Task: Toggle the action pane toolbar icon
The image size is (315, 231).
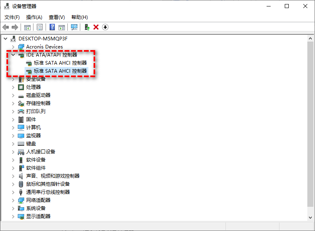Action: 62,27
